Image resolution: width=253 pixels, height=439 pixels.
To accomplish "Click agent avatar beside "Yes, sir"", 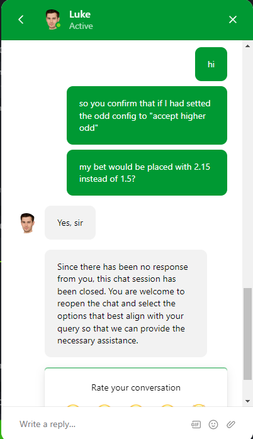I will (x=27, y=223).
